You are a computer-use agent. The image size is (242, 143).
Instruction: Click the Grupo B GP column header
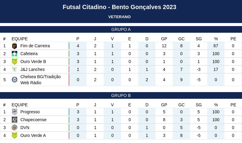coord(164,105)
